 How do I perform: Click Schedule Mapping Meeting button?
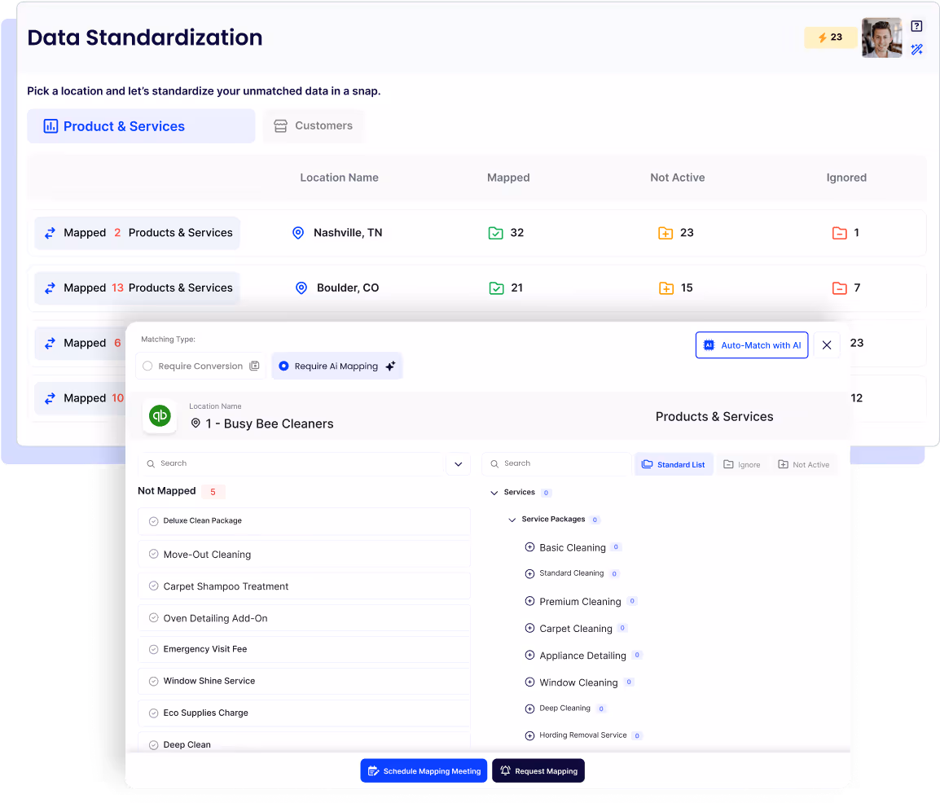[424, 770]
